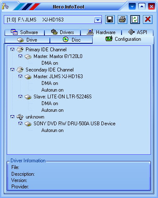The image size is (158, 198).
Task: Select DMA on under JLMS XJ-HD163
Action: click(50, 83)
